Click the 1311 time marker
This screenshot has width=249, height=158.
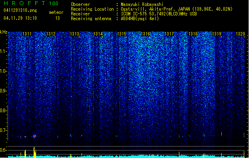pyautogui.click(x=27, y=34)
